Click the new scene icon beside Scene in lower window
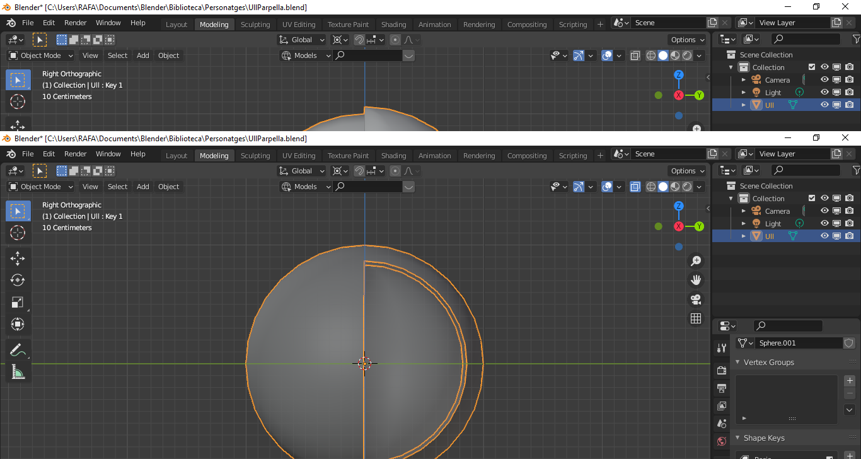This screenshot has height=459, width=861. click(x=712, y=154)
